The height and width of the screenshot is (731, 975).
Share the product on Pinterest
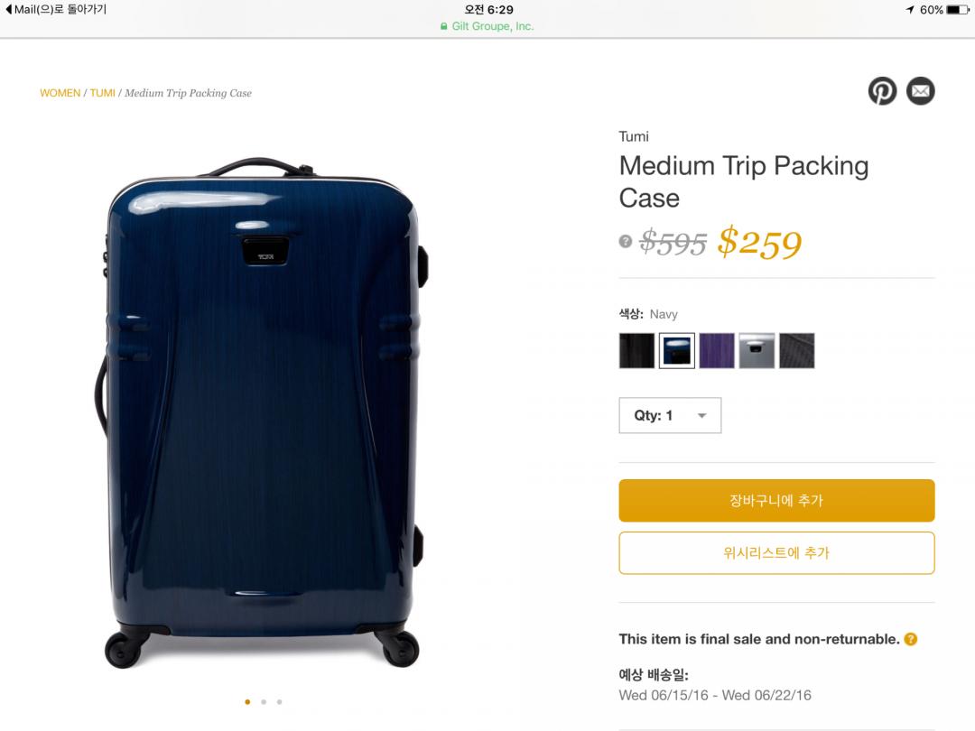point(882,91)
